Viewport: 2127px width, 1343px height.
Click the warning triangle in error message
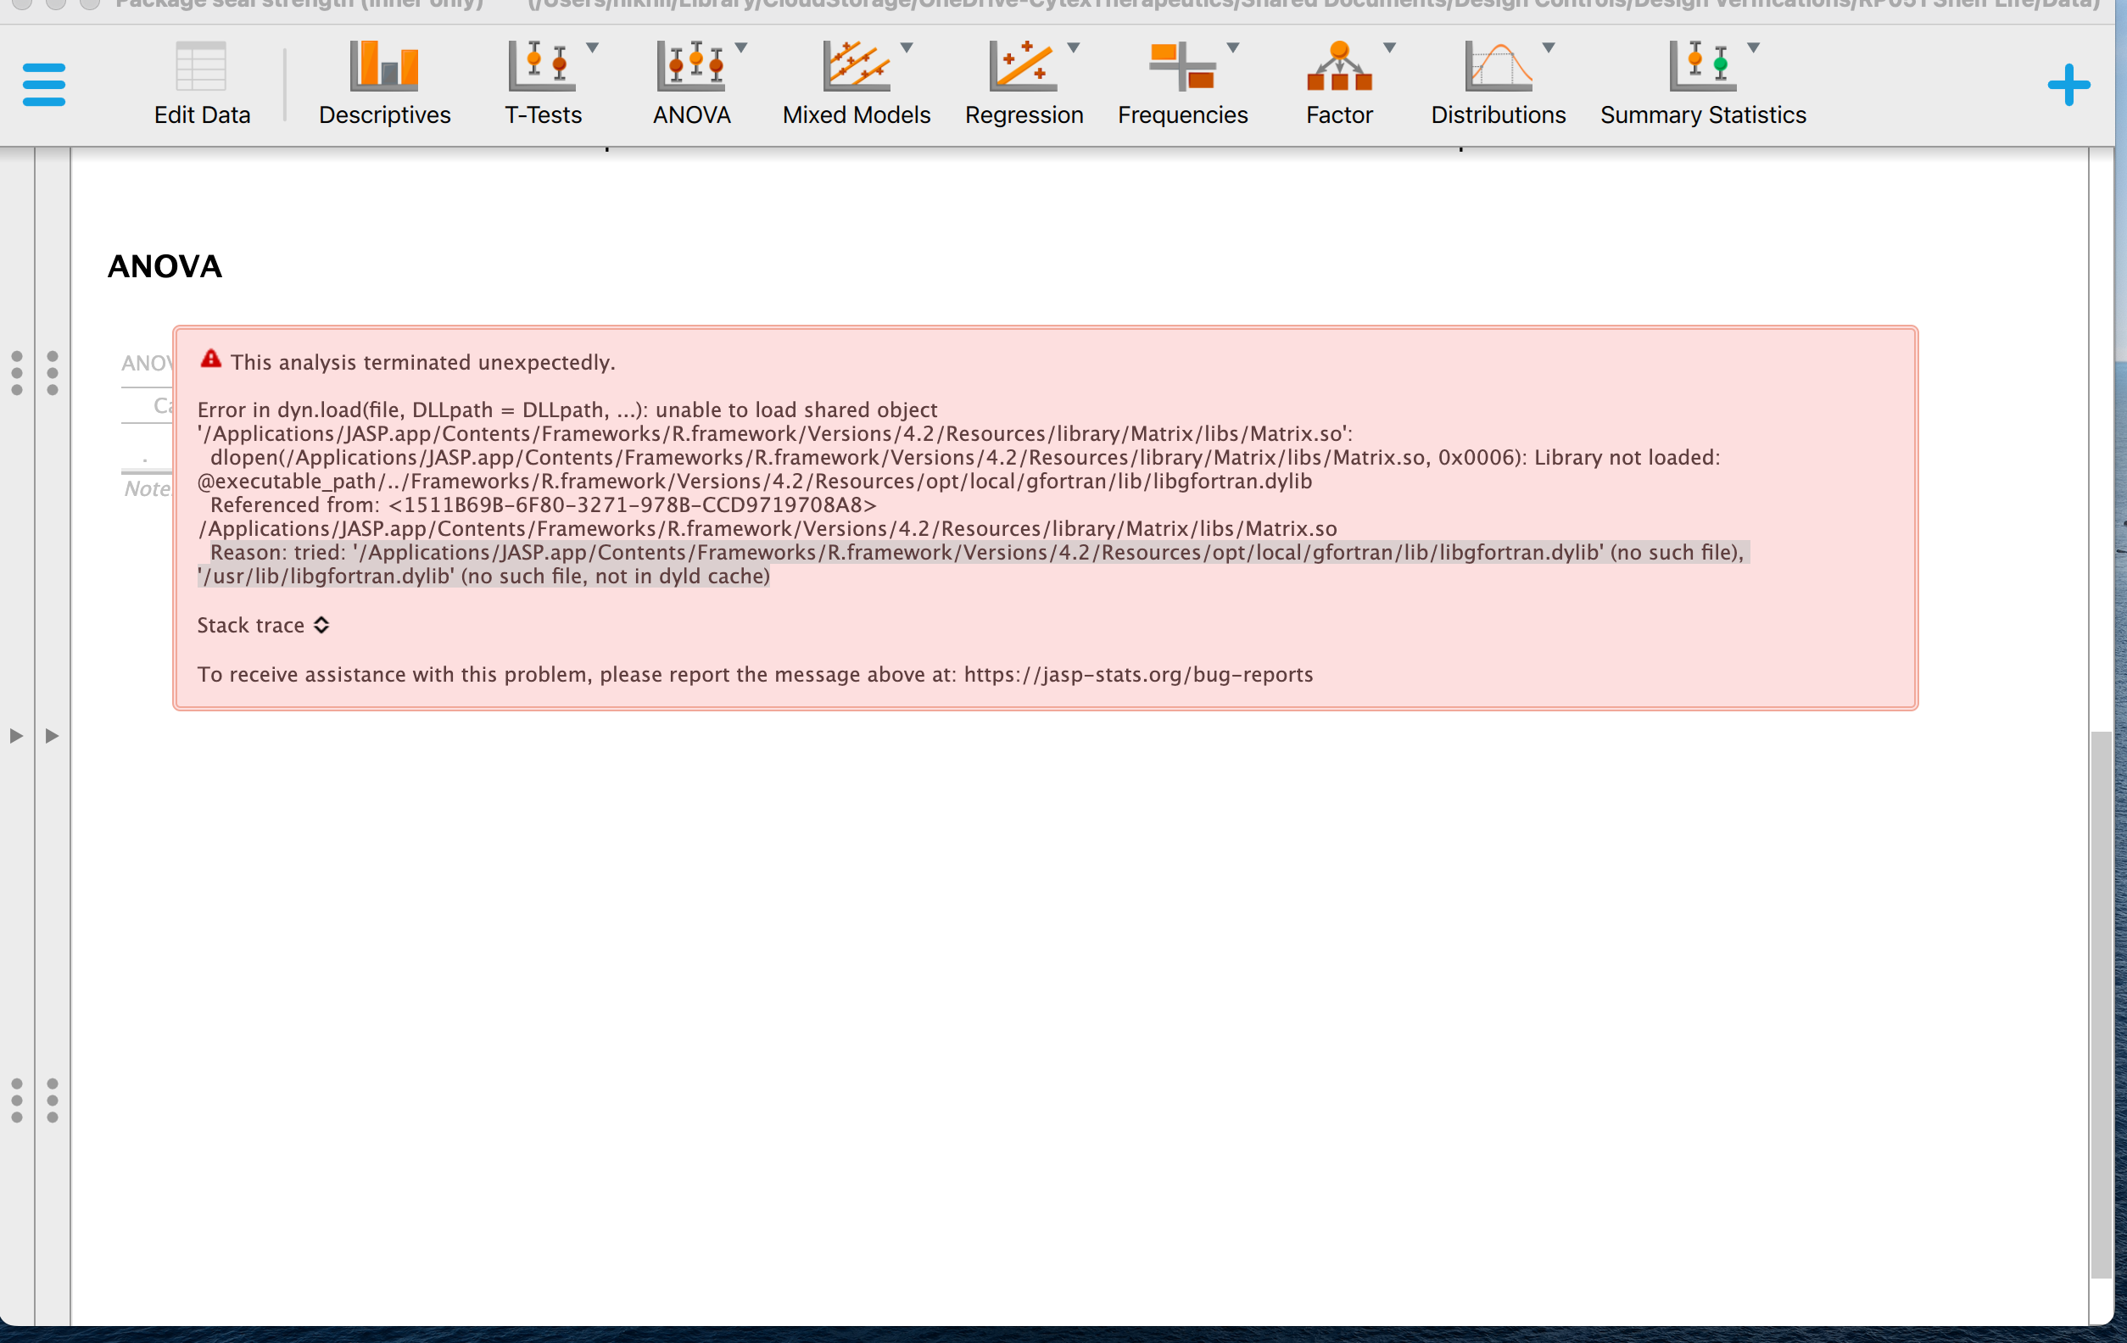210,359
